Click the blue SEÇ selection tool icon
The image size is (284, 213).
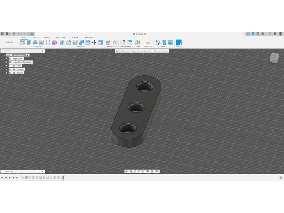[x=179, y=42]
